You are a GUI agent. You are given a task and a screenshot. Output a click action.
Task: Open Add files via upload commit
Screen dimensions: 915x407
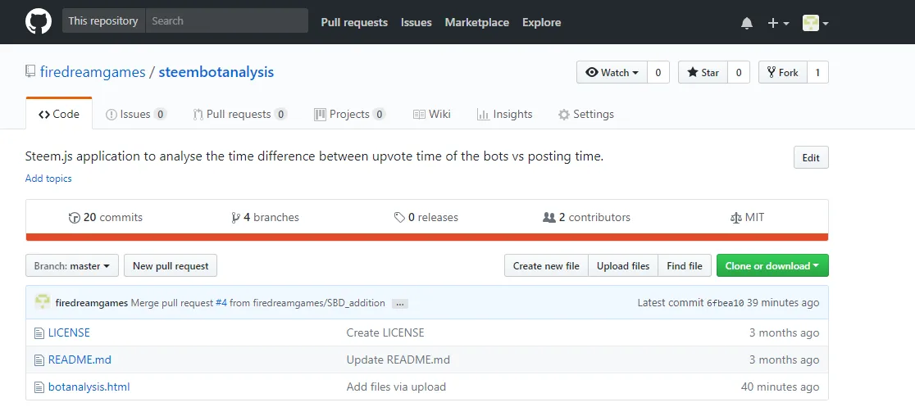[396, 387]
